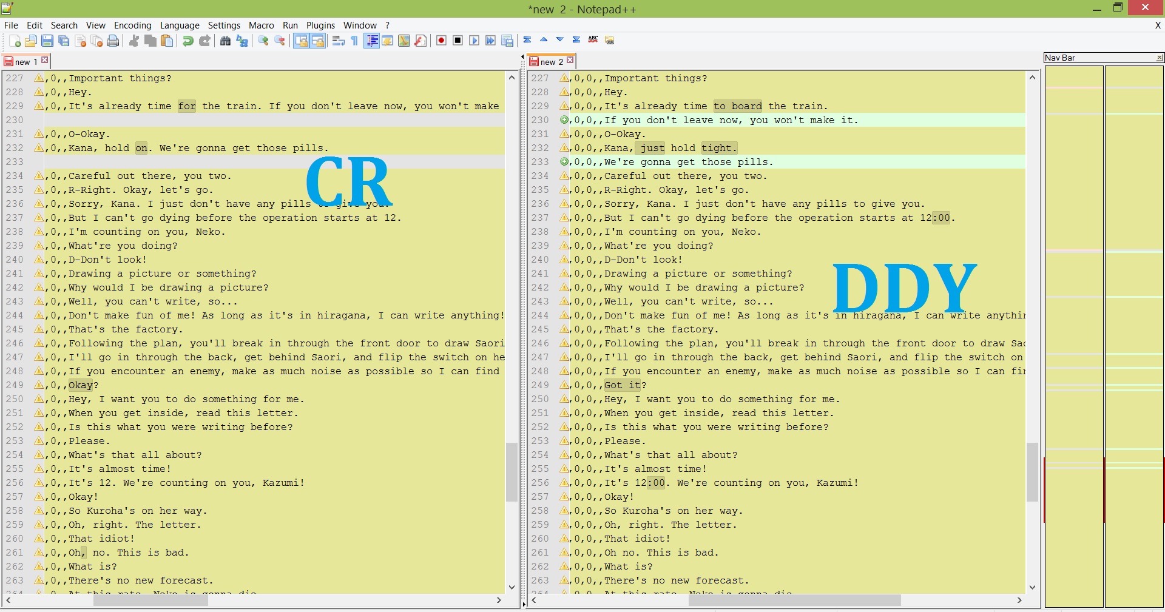1165x612 pixels.
Task: Open the Document Map panel icon
Action: [404, 41]
